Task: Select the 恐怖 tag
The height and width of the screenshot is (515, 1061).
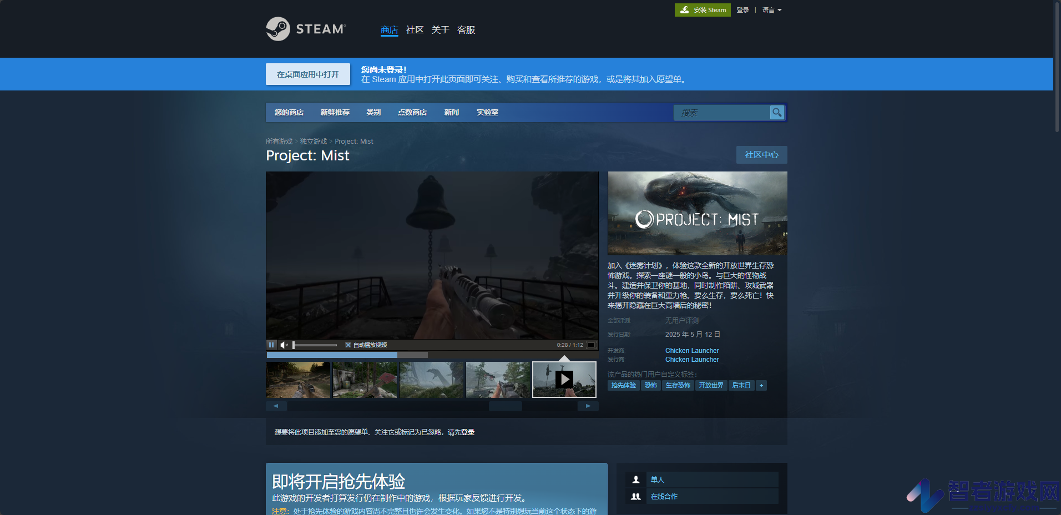Action: pos(651,385)
